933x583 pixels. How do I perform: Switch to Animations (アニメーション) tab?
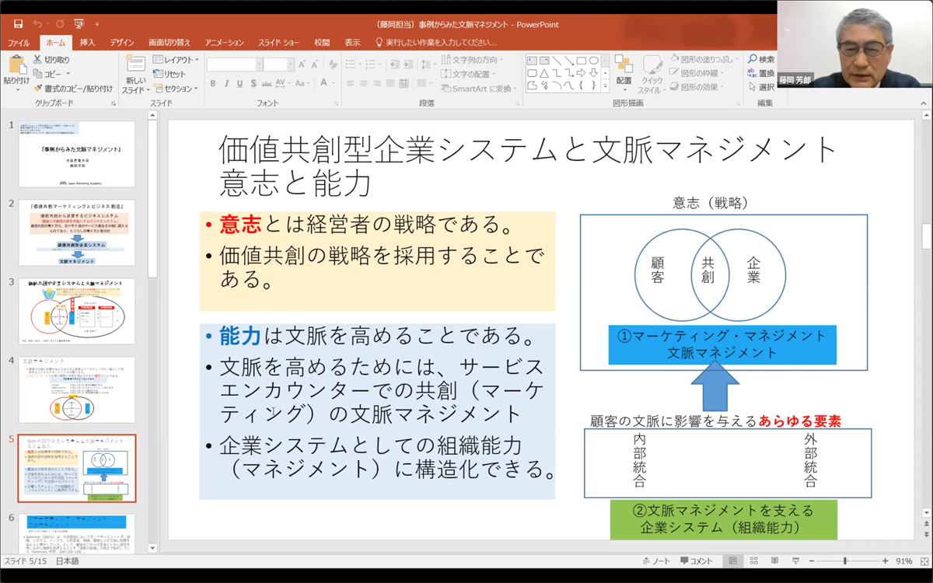[225, 43]
